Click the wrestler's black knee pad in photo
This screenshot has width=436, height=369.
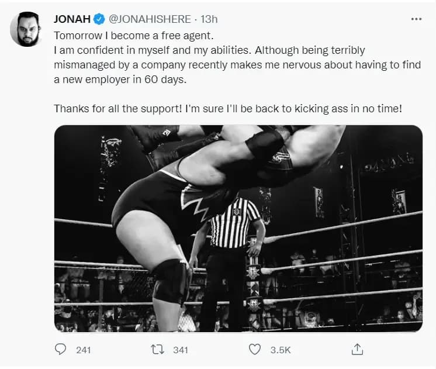click(169, 280)
